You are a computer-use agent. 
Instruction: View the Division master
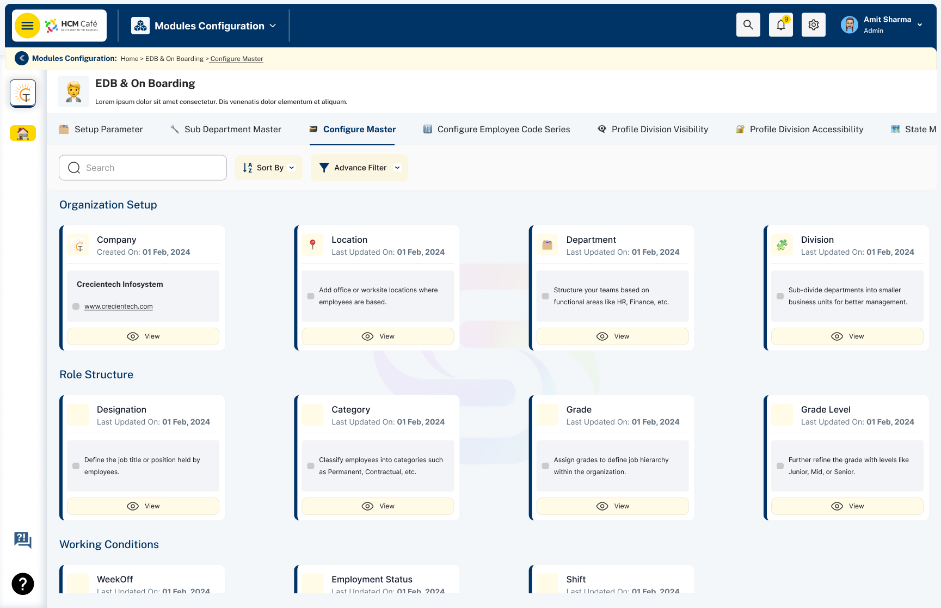pos(847,336)
